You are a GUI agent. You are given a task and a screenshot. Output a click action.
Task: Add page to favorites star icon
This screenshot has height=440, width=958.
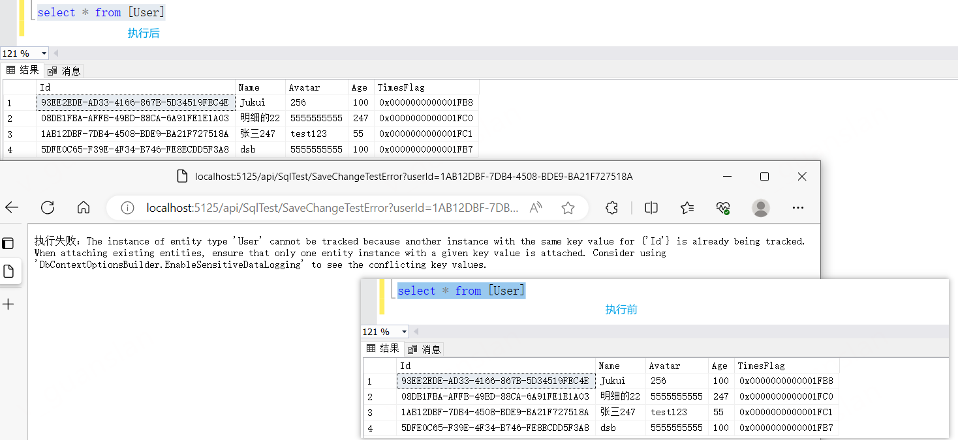coord(568,208)
